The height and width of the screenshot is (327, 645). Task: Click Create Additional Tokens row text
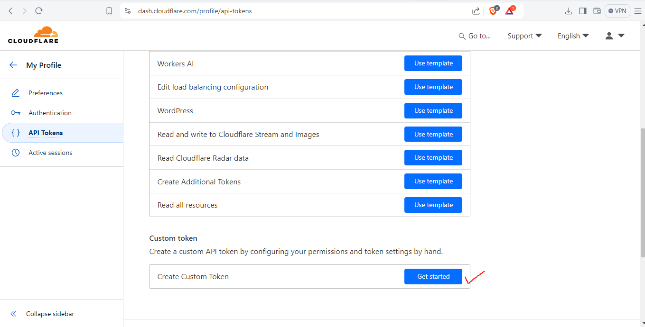point(199,182)
